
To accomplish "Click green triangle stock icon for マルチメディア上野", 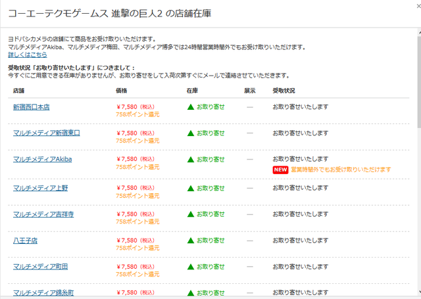I will click(191, 188).
